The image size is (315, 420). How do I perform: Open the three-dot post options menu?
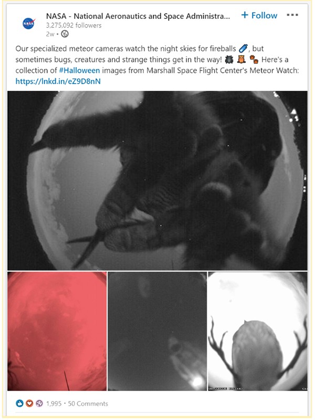pos(292,15)
